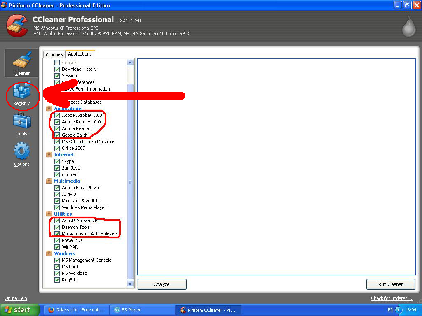This screenshot has width=422, height=316.
Task: Click the title bar CCleaner icon
Action: coord(4,5)
